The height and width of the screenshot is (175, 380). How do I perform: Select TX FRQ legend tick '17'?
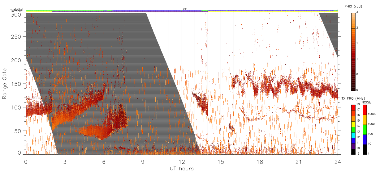357,109
